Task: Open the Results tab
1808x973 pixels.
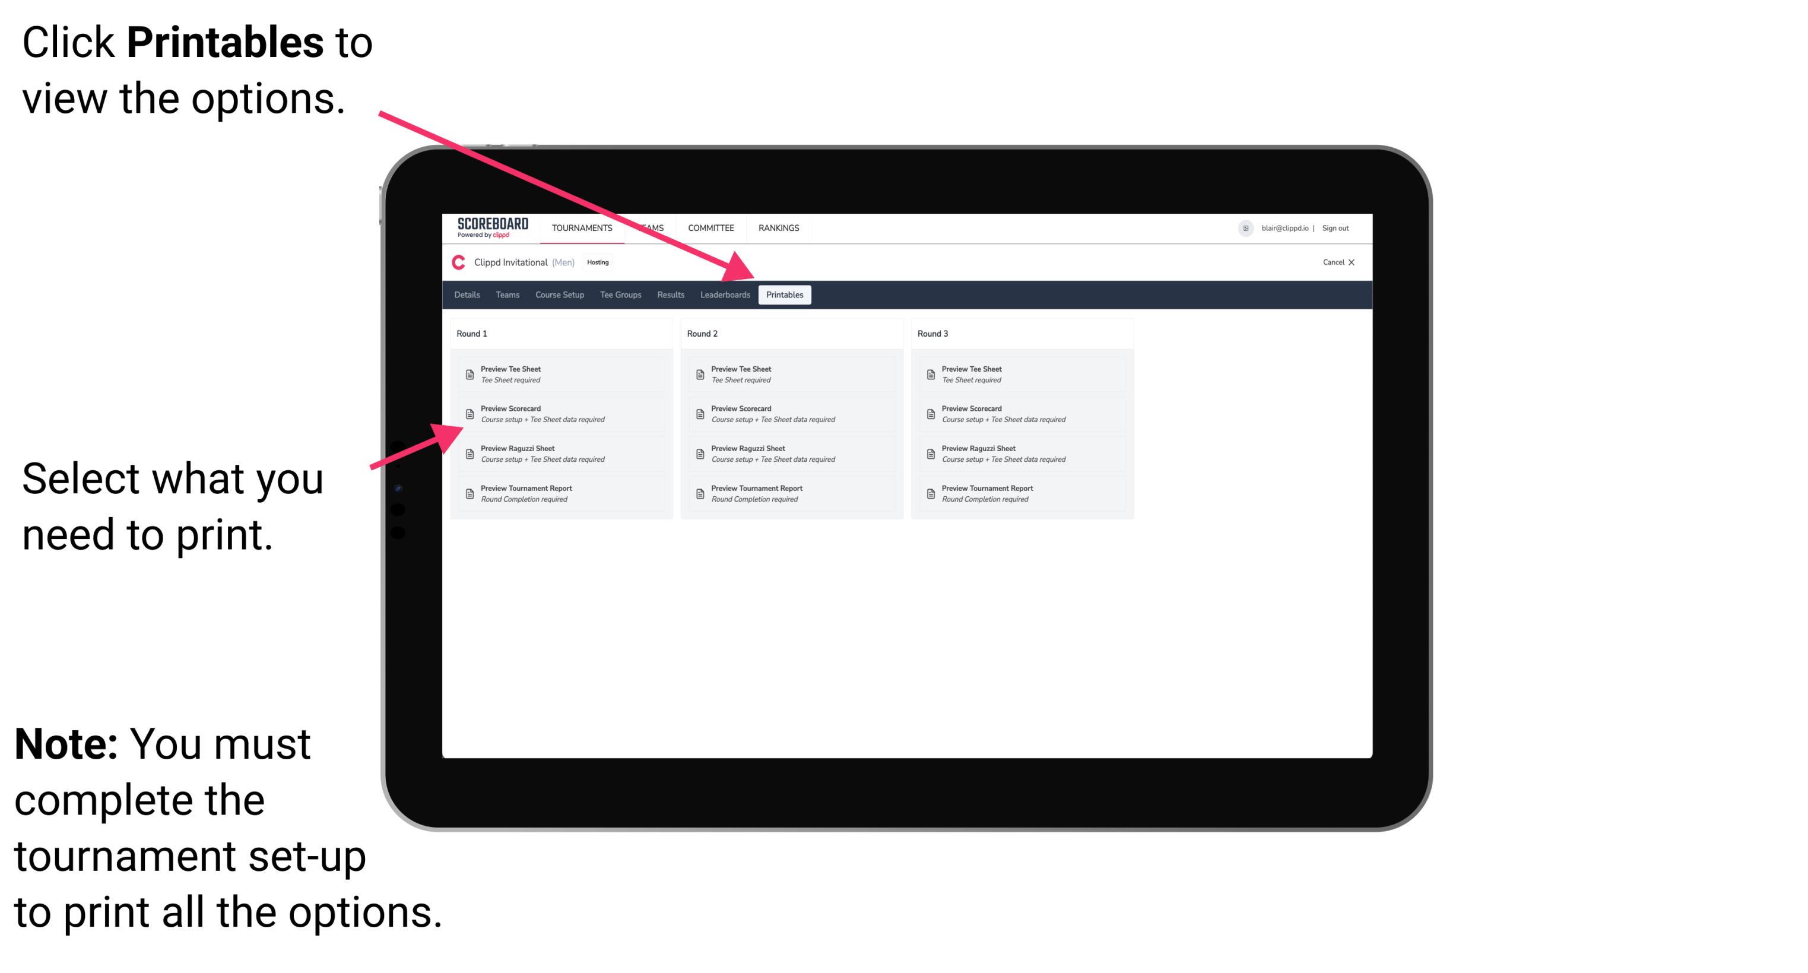Action: pyautogui.click(x=672, y=295)
